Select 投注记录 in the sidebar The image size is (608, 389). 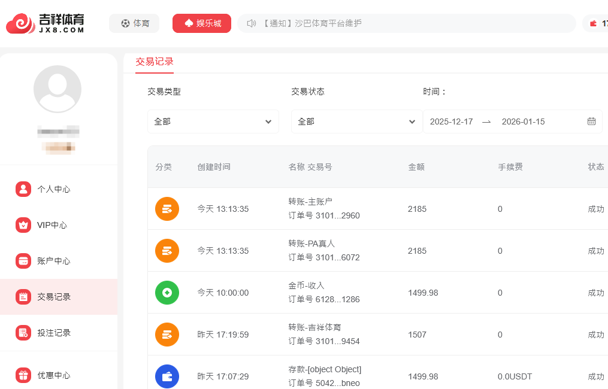point(54,333)
